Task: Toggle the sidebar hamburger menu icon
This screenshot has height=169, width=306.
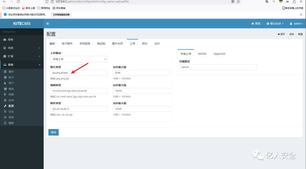Action: pos(48,24)
